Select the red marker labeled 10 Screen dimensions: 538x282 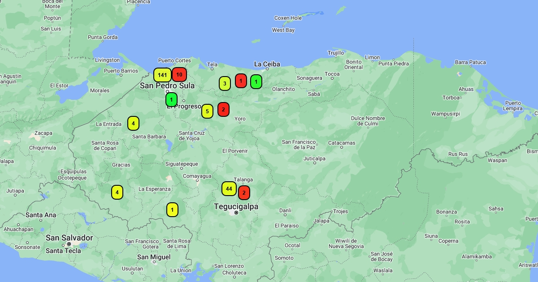tap(179, 74)
